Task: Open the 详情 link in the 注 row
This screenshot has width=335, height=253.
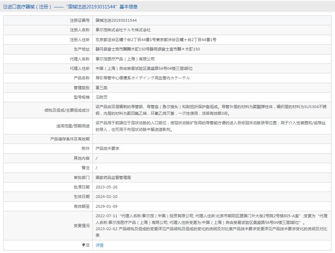Action: tap(99, 245)
